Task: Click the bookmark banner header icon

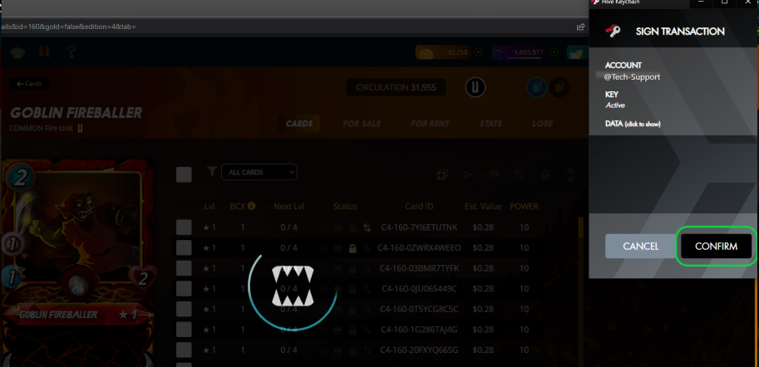Action: click(x=44, y=51)
